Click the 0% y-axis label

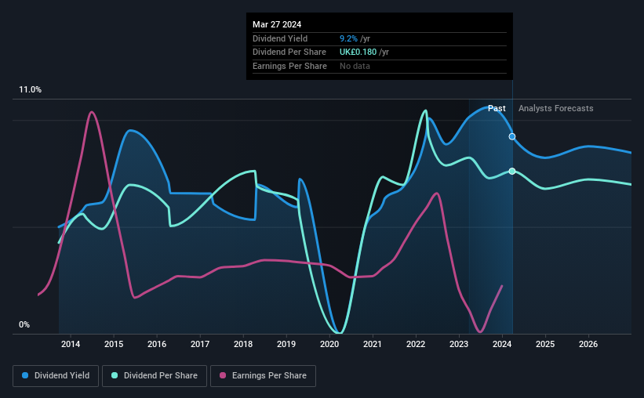click(24, 324)
